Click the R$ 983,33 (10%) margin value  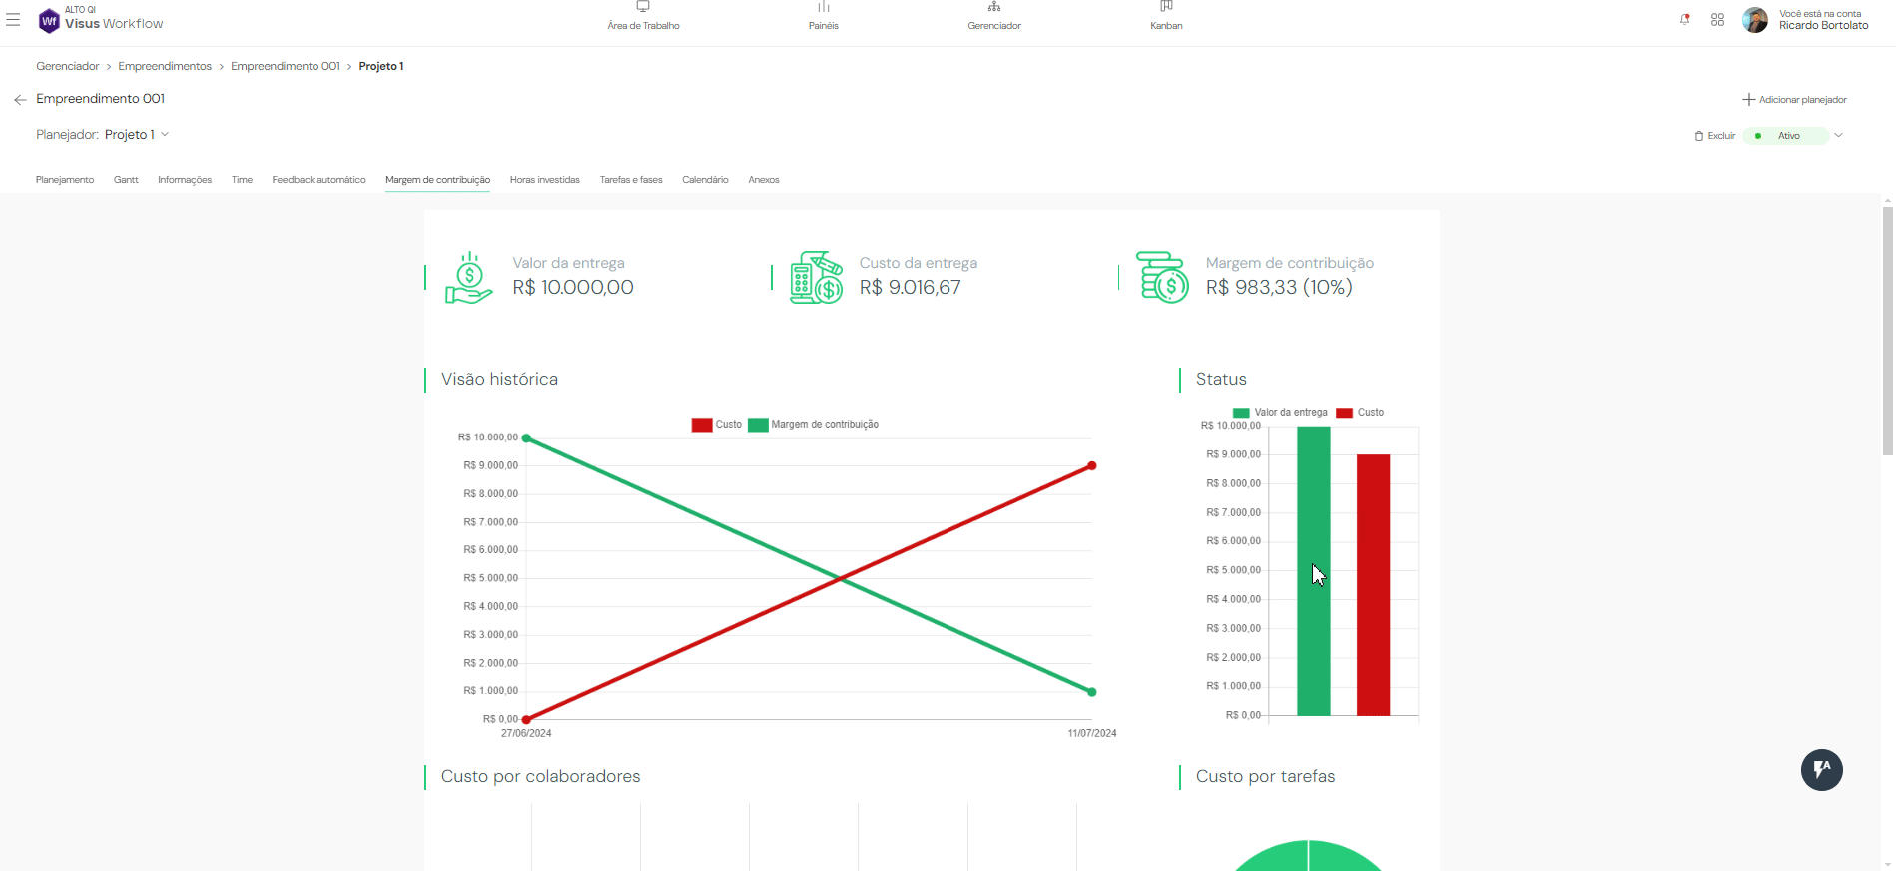tap(1279, 288)
